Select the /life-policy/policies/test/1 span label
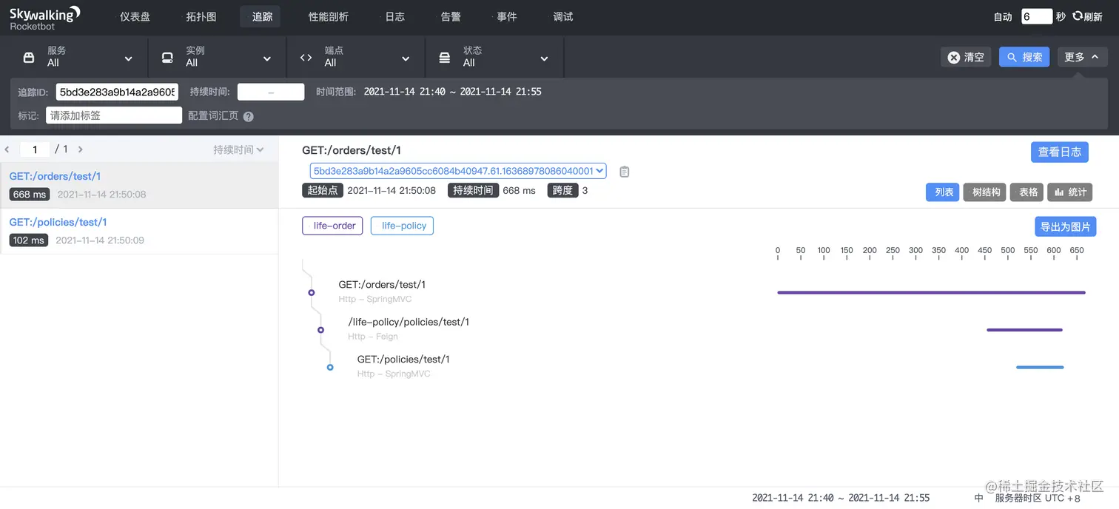This screenshot has height=509, width=1119. point(409,322)
